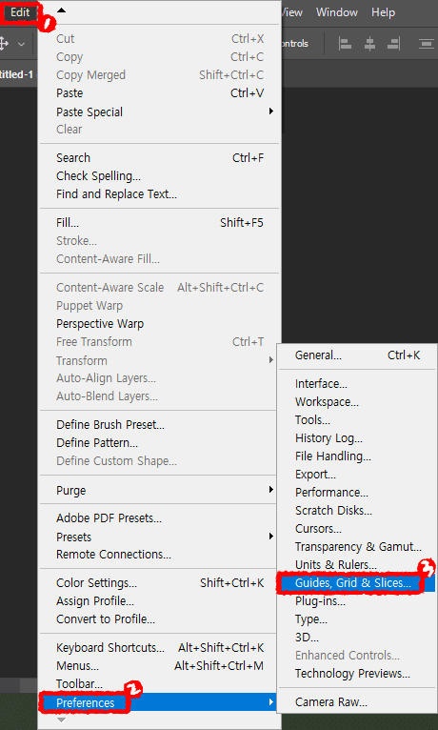
Task: Open Type preferences
Action: pos(357,619)
